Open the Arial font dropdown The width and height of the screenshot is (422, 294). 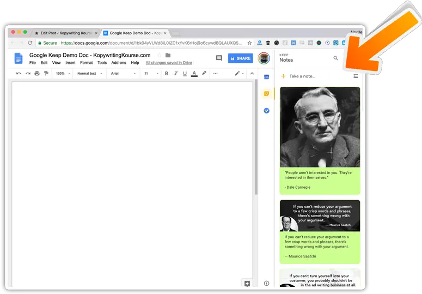click(123, 73)
